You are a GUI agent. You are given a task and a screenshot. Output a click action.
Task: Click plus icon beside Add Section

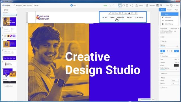(x=4, y=86)
